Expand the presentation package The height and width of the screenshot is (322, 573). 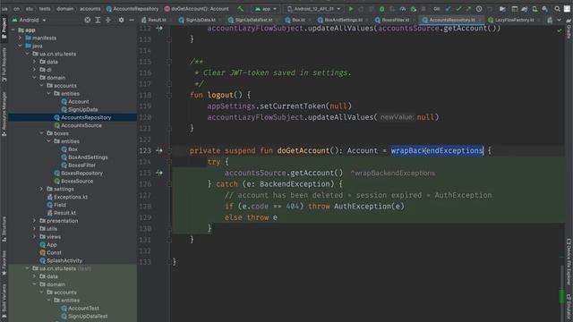pyautogui.click(x=35, y=221)
